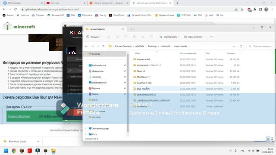This screenshot has height=155, width=276.
Task: Click the Delete trash icon in Explorer toolbar
Action: tap(152, 37)
